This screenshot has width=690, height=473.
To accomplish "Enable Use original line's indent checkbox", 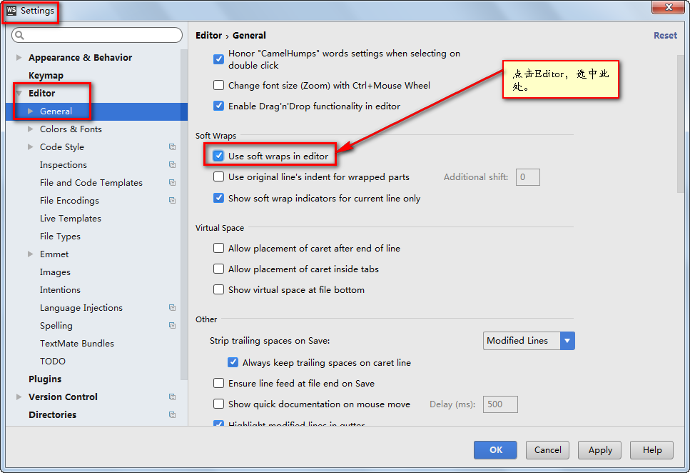I will (218, 176).
